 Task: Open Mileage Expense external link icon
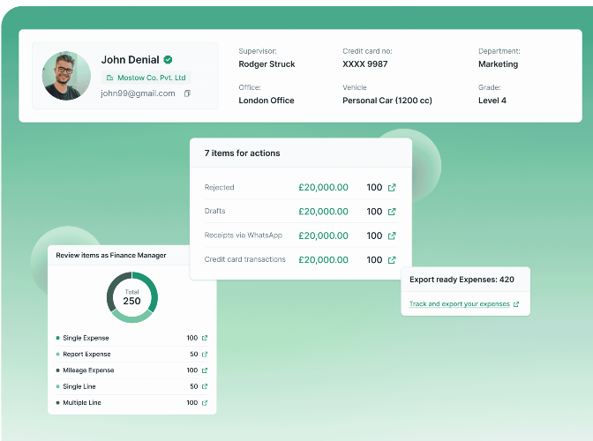205,370
